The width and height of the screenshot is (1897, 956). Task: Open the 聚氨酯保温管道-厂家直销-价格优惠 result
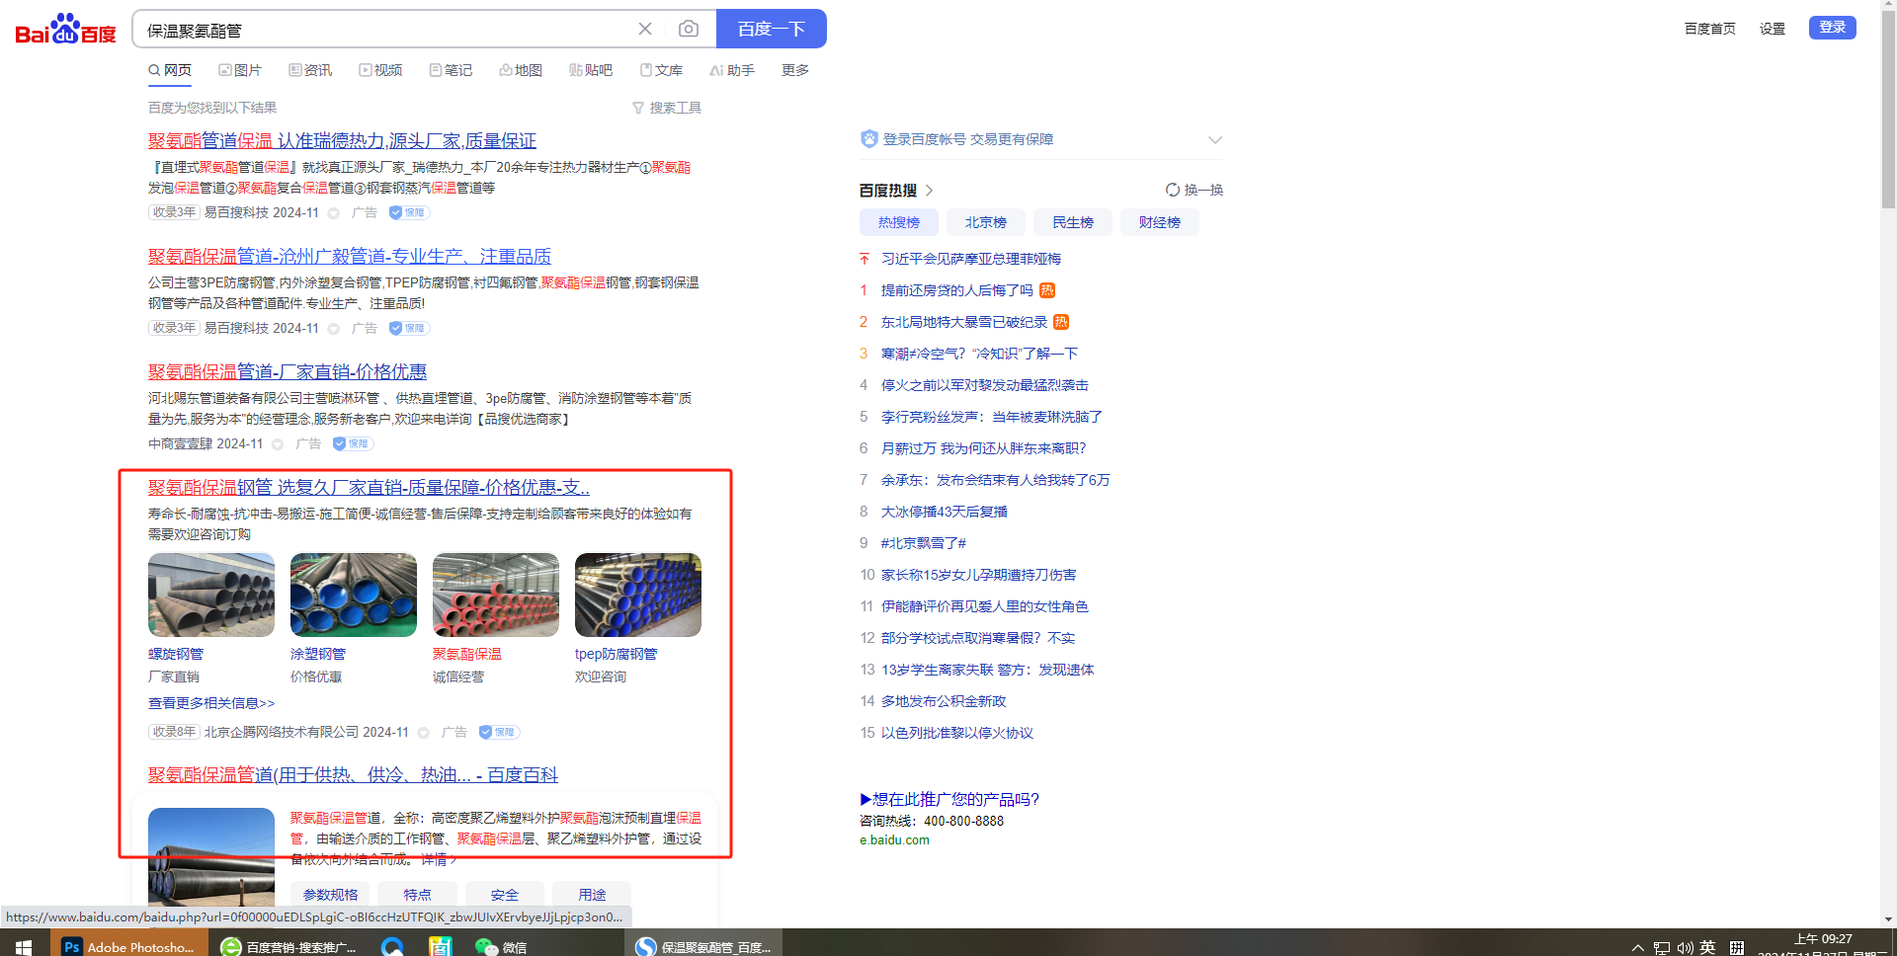[x=288, y=372]
